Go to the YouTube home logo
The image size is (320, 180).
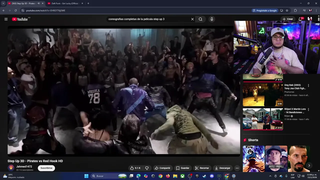click(20, 19)
